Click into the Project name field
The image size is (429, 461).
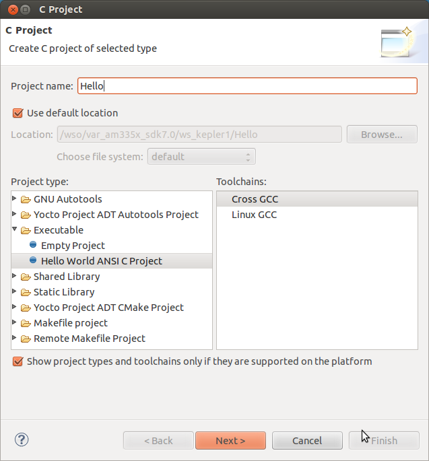(247, 85)
